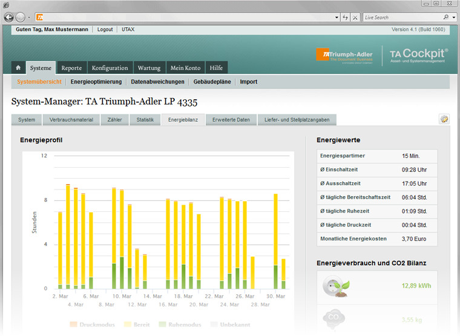
Task: Click the Ø Ausschaltzeit 17:05 Uhr value
Action: tap(414, 183)
